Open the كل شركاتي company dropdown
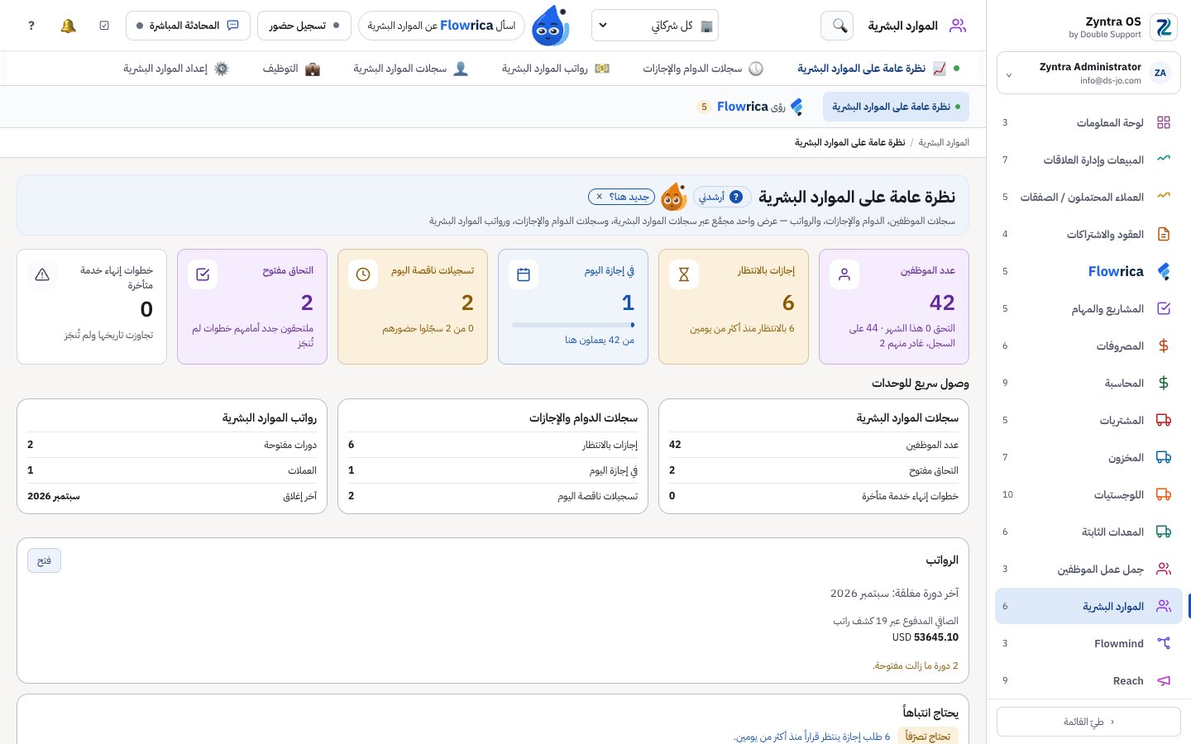Screen dimensions: 1191x744 click(x=655, y=26)
